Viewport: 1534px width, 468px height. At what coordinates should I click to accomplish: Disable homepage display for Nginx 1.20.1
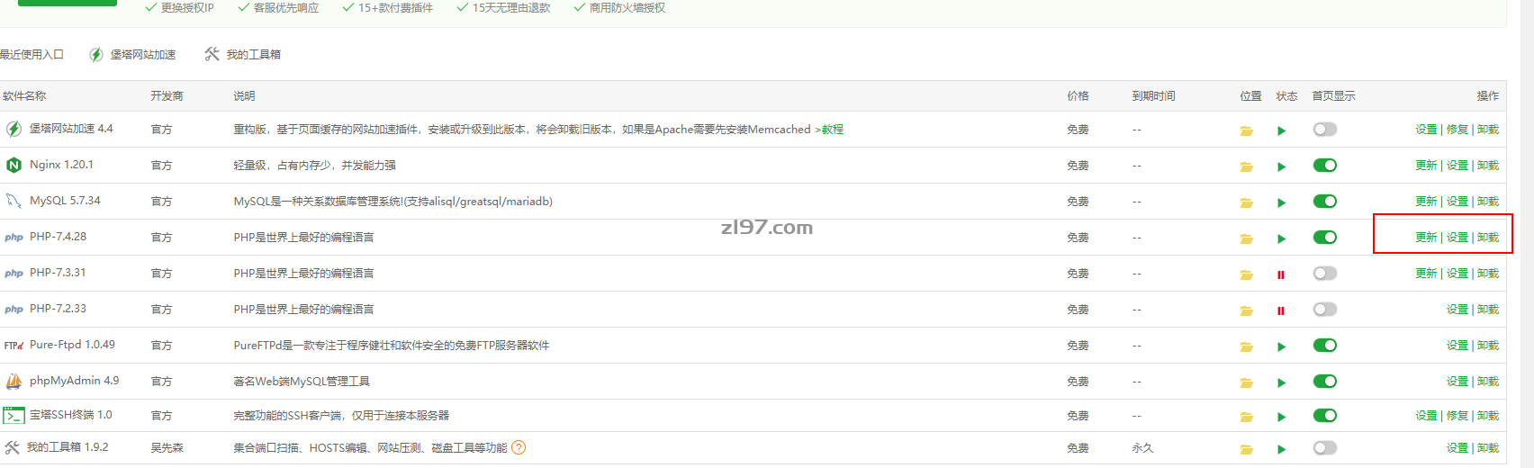tap(1324, 165)
